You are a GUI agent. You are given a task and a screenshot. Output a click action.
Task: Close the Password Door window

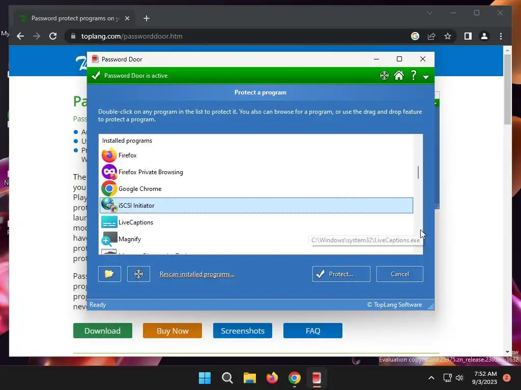pos(423,59)
